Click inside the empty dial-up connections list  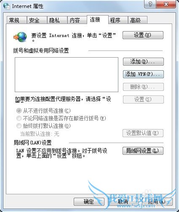tap(67, 74)
